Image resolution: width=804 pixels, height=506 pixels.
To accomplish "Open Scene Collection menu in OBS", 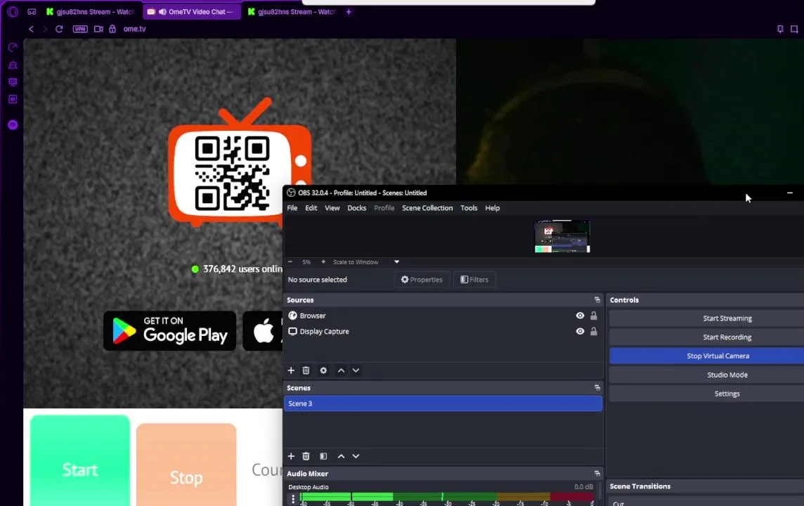I will [427, 207].
